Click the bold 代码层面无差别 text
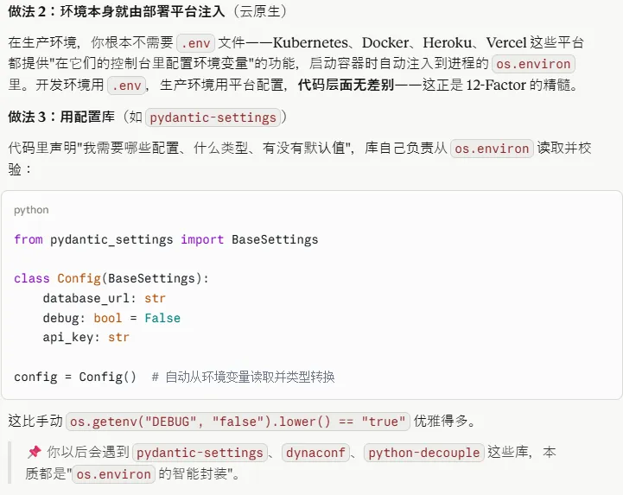 pyautogui.click(x=346, y=85)
